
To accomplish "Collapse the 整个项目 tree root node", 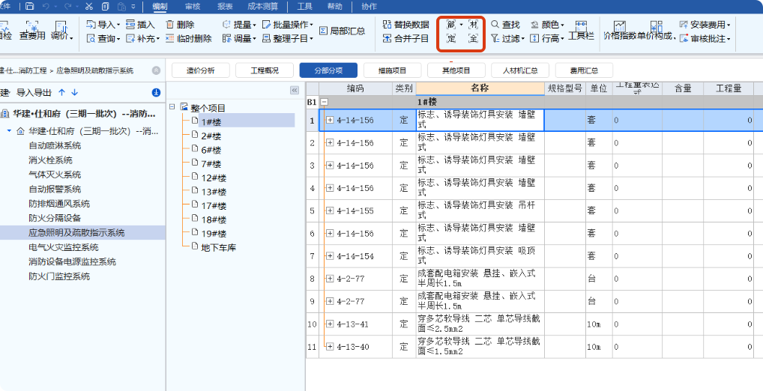I will 172,106.
